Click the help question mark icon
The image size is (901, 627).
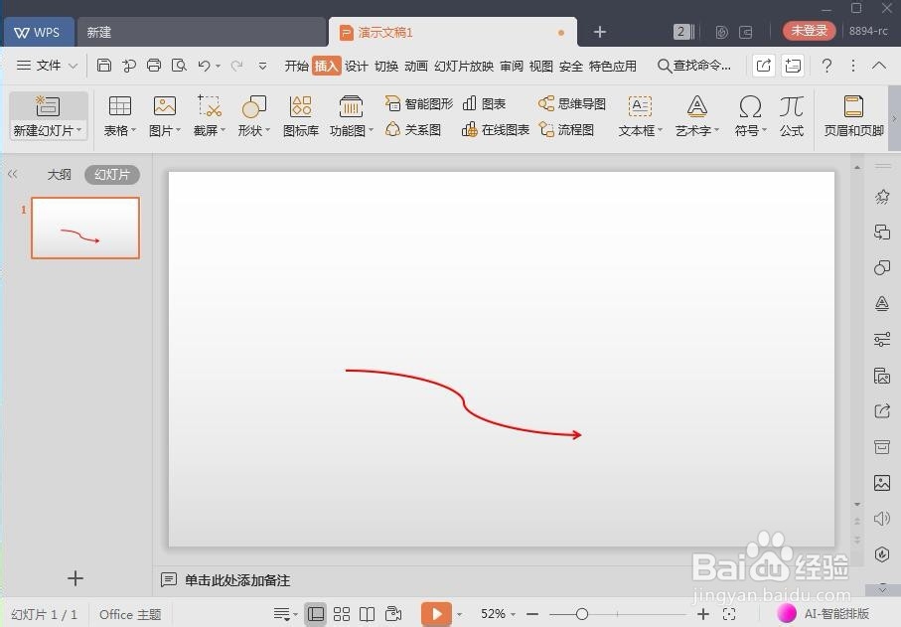[x=826, y=66]
